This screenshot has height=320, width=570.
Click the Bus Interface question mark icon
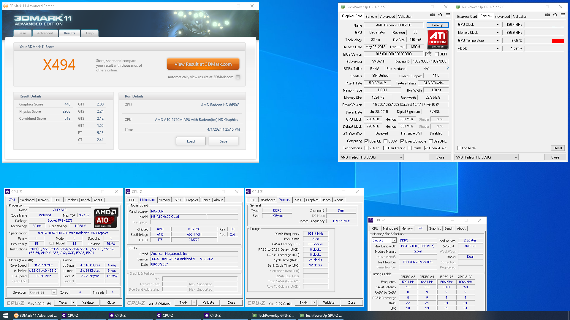coord(448,68)
